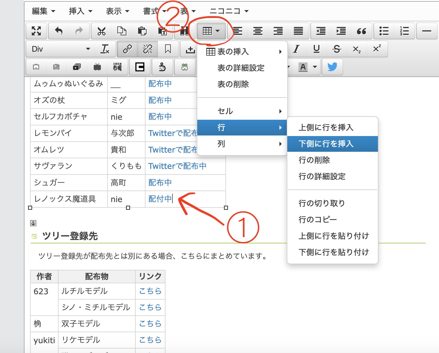Image resolution: width=439 pixels, height=353 pixels.
Task: Open the table dropdown button
Action: click(211, 31)
